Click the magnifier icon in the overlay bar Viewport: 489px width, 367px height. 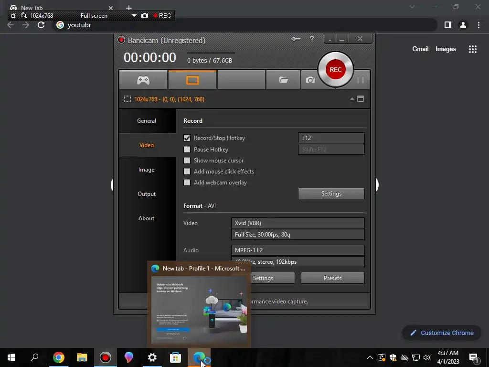tap(24, 15)
